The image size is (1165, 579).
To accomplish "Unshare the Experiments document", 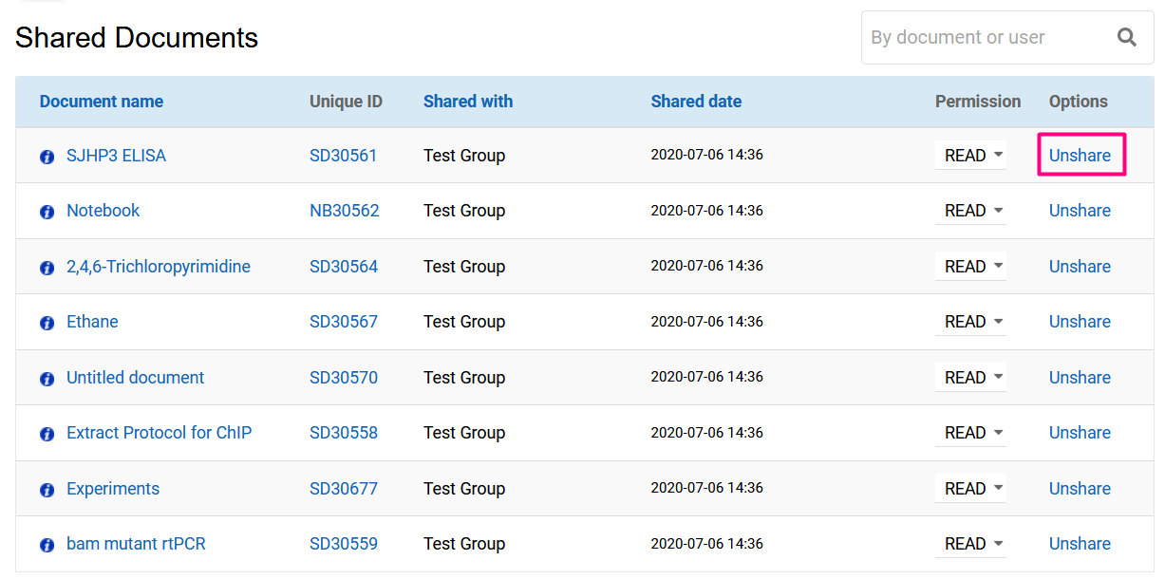I will tap(1080, 489).
